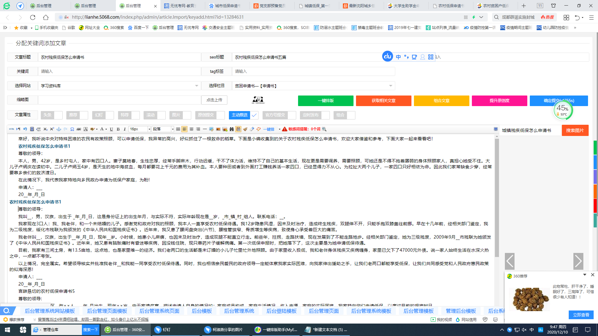Click the subscript X₂ icon

pyautogui.click(x=45, y=129)
